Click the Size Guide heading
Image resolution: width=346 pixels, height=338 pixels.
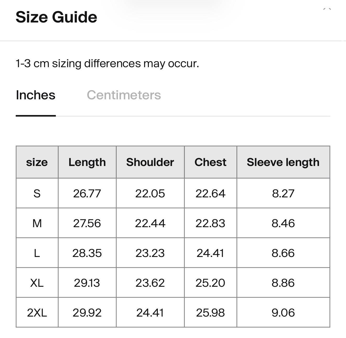[x=56, y=17]
